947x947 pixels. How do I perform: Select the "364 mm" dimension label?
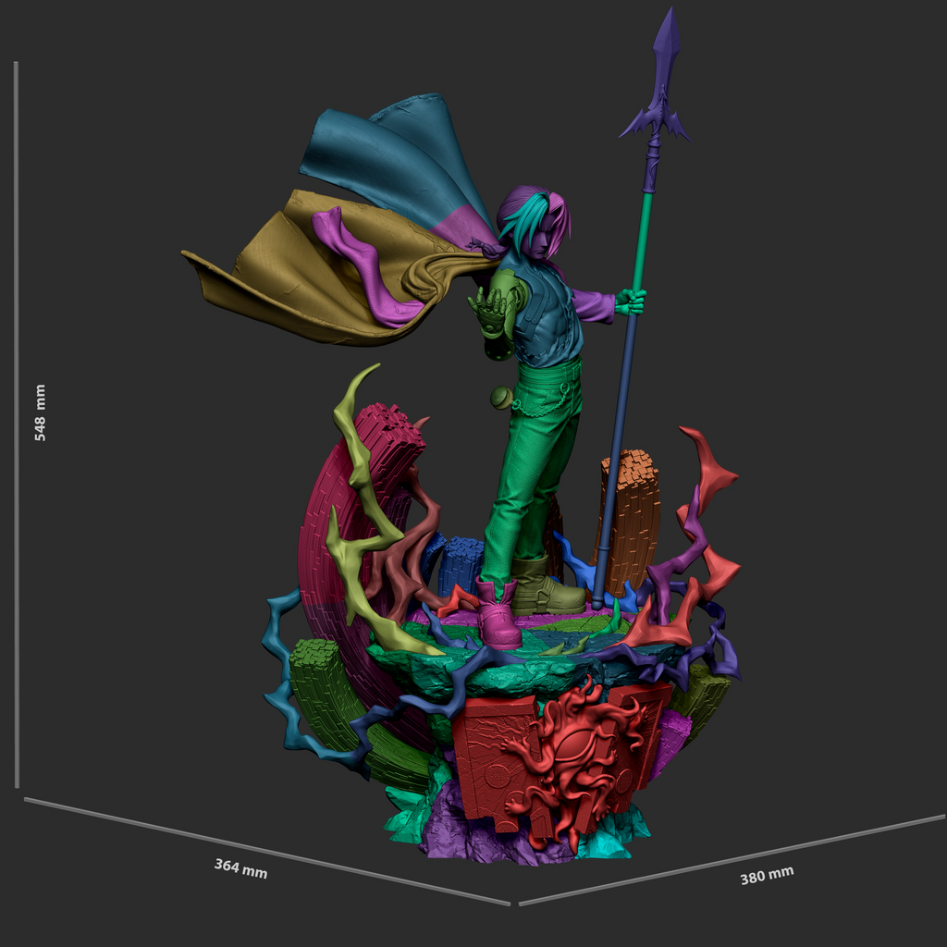[240, 868]
